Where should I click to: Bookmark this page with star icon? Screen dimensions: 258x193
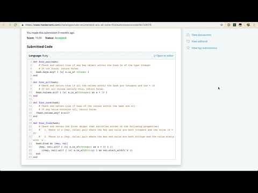(x=221, y=25)
